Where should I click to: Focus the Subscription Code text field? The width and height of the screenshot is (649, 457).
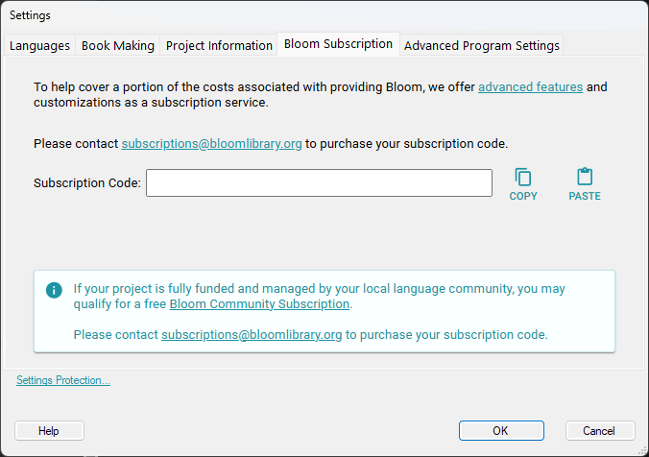(319, 182)
